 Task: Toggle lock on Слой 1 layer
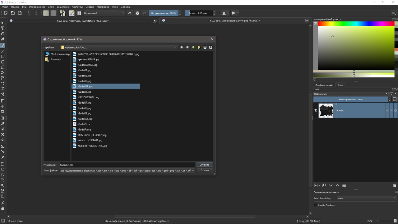point(387,110)
